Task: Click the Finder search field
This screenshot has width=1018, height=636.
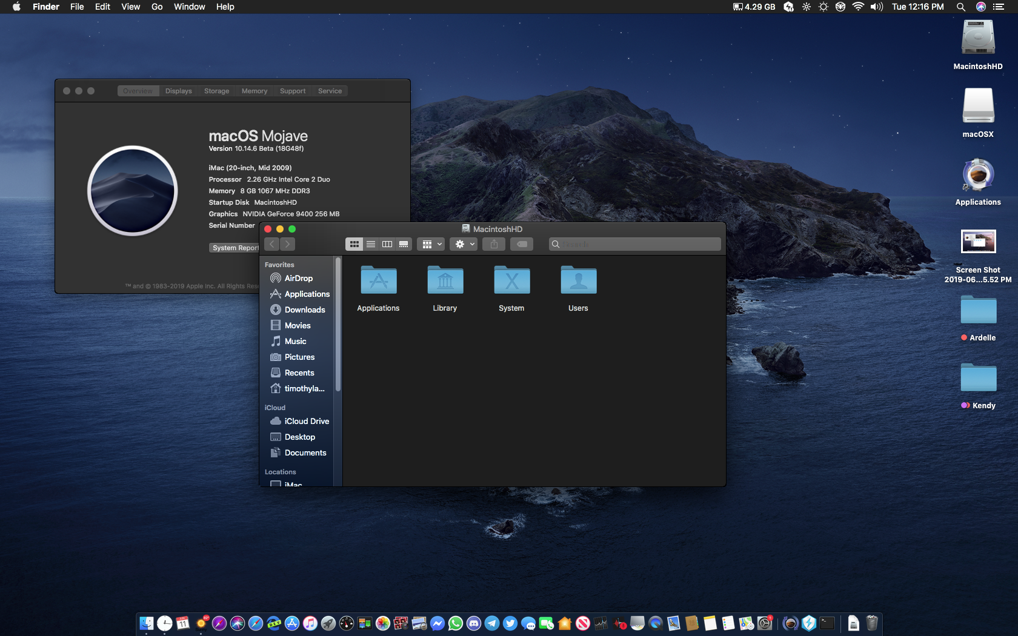Action: pyautogui.click(x=635, y=244)
